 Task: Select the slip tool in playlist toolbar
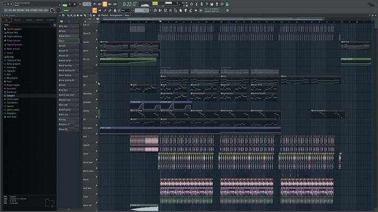click(81, 15)
